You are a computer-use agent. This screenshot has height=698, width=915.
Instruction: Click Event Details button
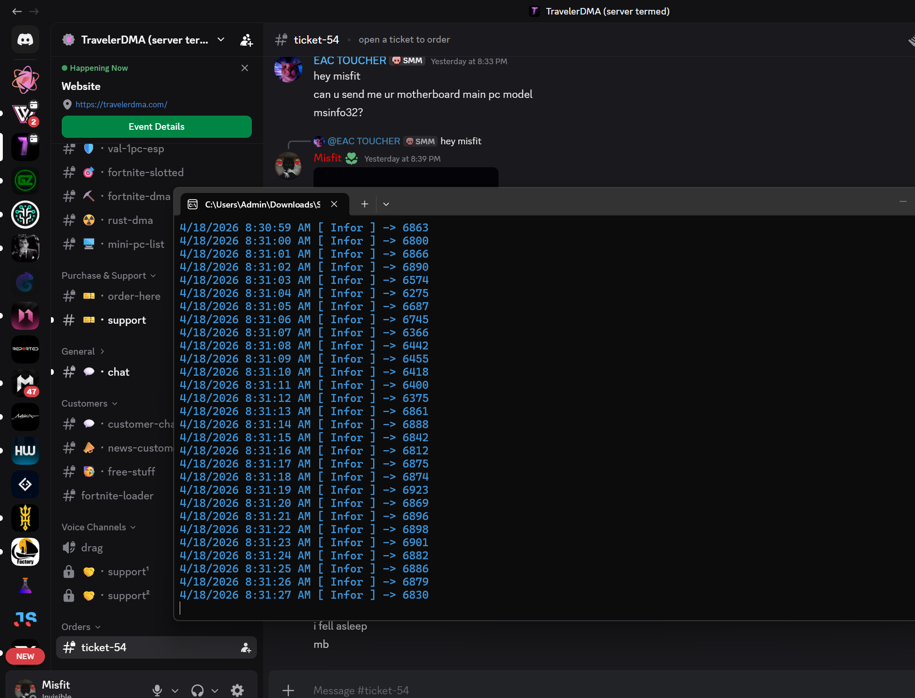point(157,126)
